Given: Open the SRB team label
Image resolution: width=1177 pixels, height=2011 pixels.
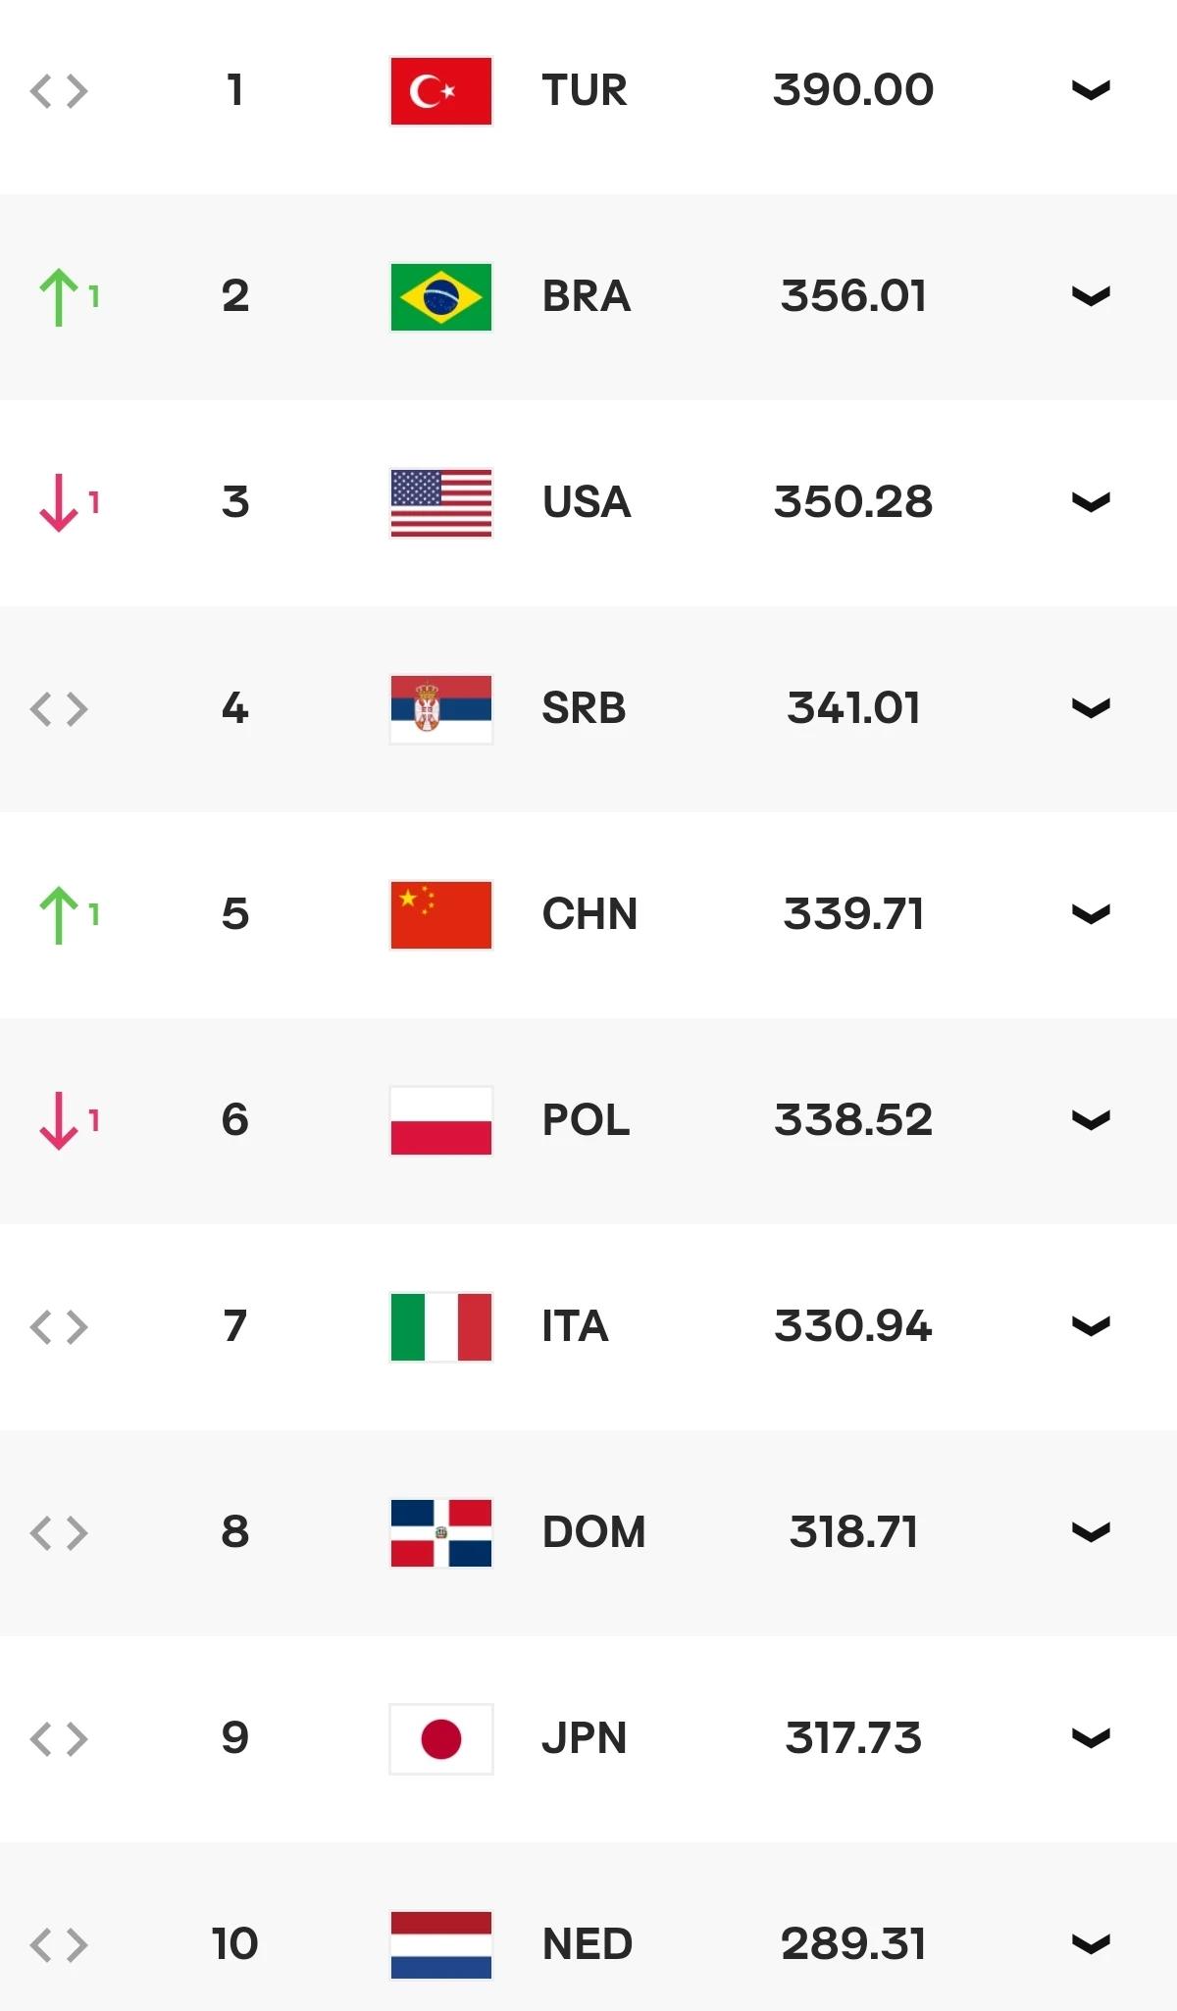Looking at the screenshot, I should 584,708.
